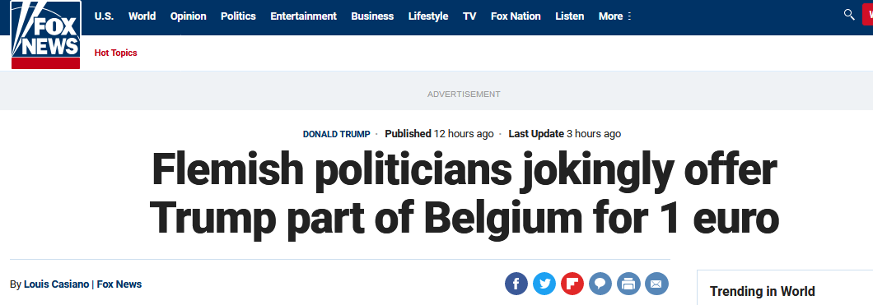Click the Fox News logo

[45, 35]
